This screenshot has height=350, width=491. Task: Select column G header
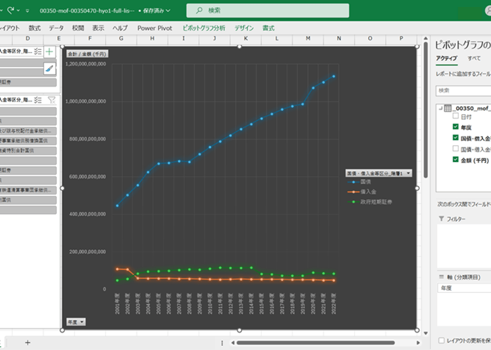click(121, 38)
